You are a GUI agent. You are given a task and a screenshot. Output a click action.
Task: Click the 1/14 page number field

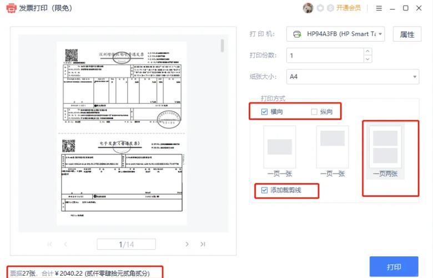[x=126, y=244]
